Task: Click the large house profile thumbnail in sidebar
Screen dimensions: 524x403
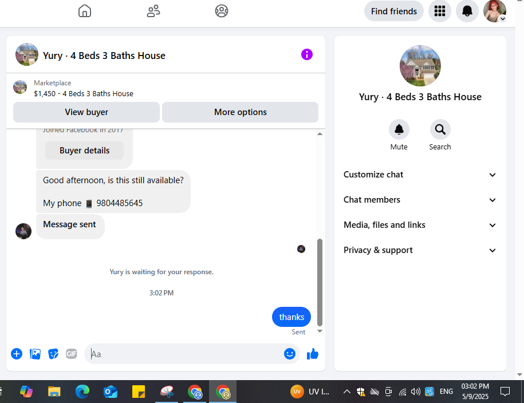Action: pyautogui.click(x=420, y=66)
